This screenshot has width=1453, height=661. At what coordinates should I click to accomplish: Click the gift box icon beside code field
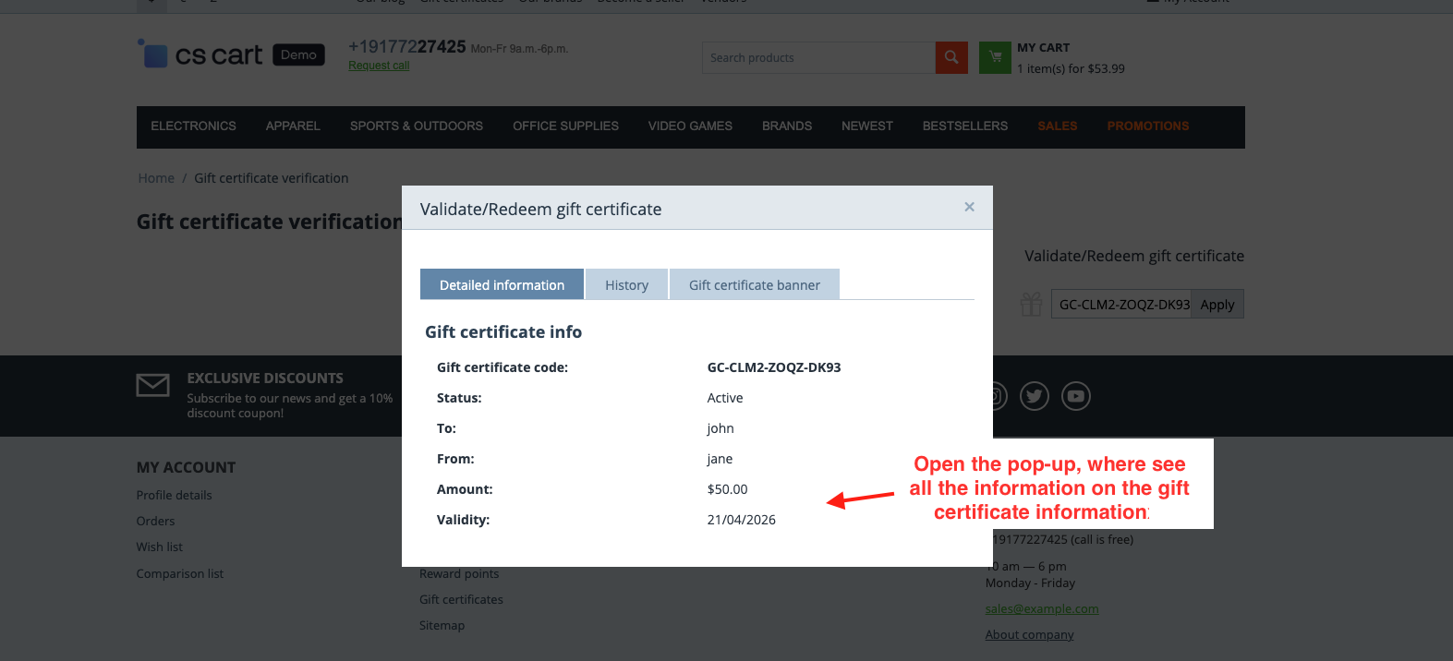point(1032,305)
